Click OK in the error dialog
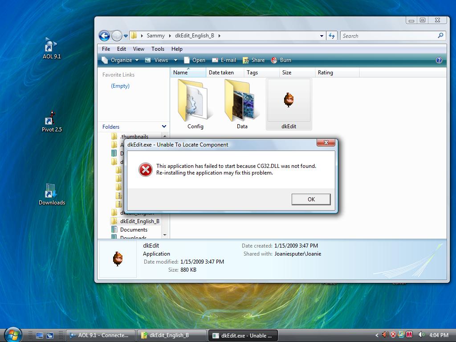The width and height of the screenshot is (456, 342). 311,199
